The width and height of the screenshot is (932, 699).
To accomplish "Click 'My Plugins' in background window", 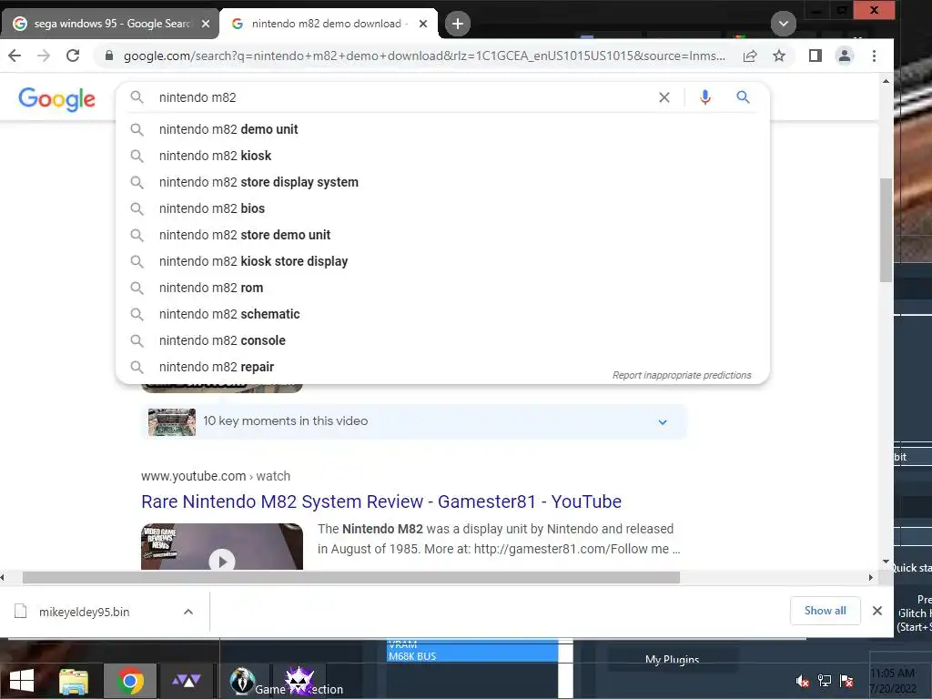I will [x=673, y=659].
